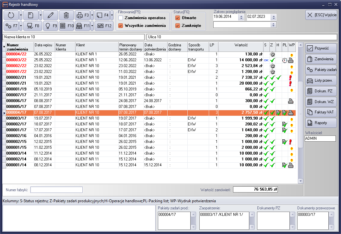Open Faktury VAT from side panel
341x234 pixels.
pos(321,112)
